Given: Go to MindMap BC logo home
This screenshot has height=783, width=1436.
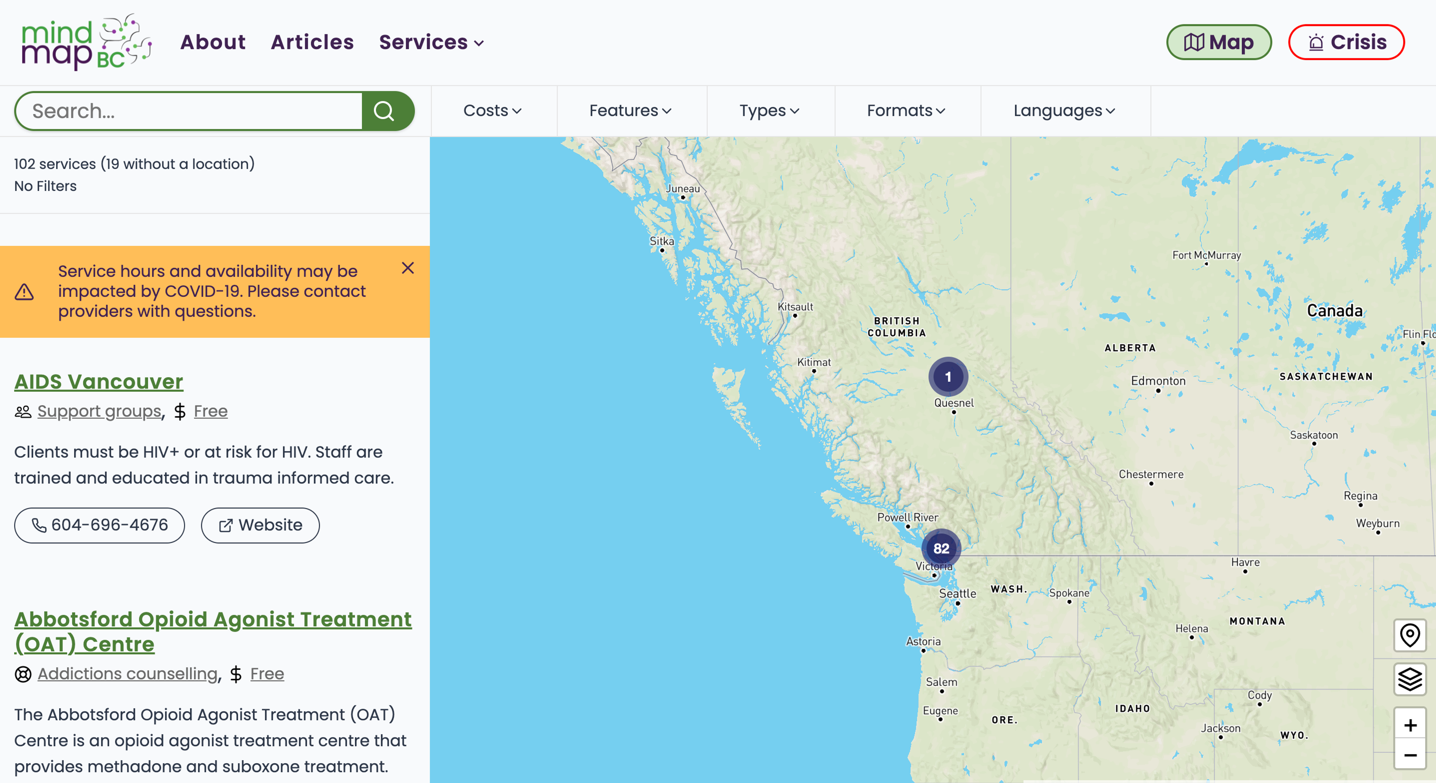Looking at the screenshot, I should pyautogui.click(x=86, y=42).
